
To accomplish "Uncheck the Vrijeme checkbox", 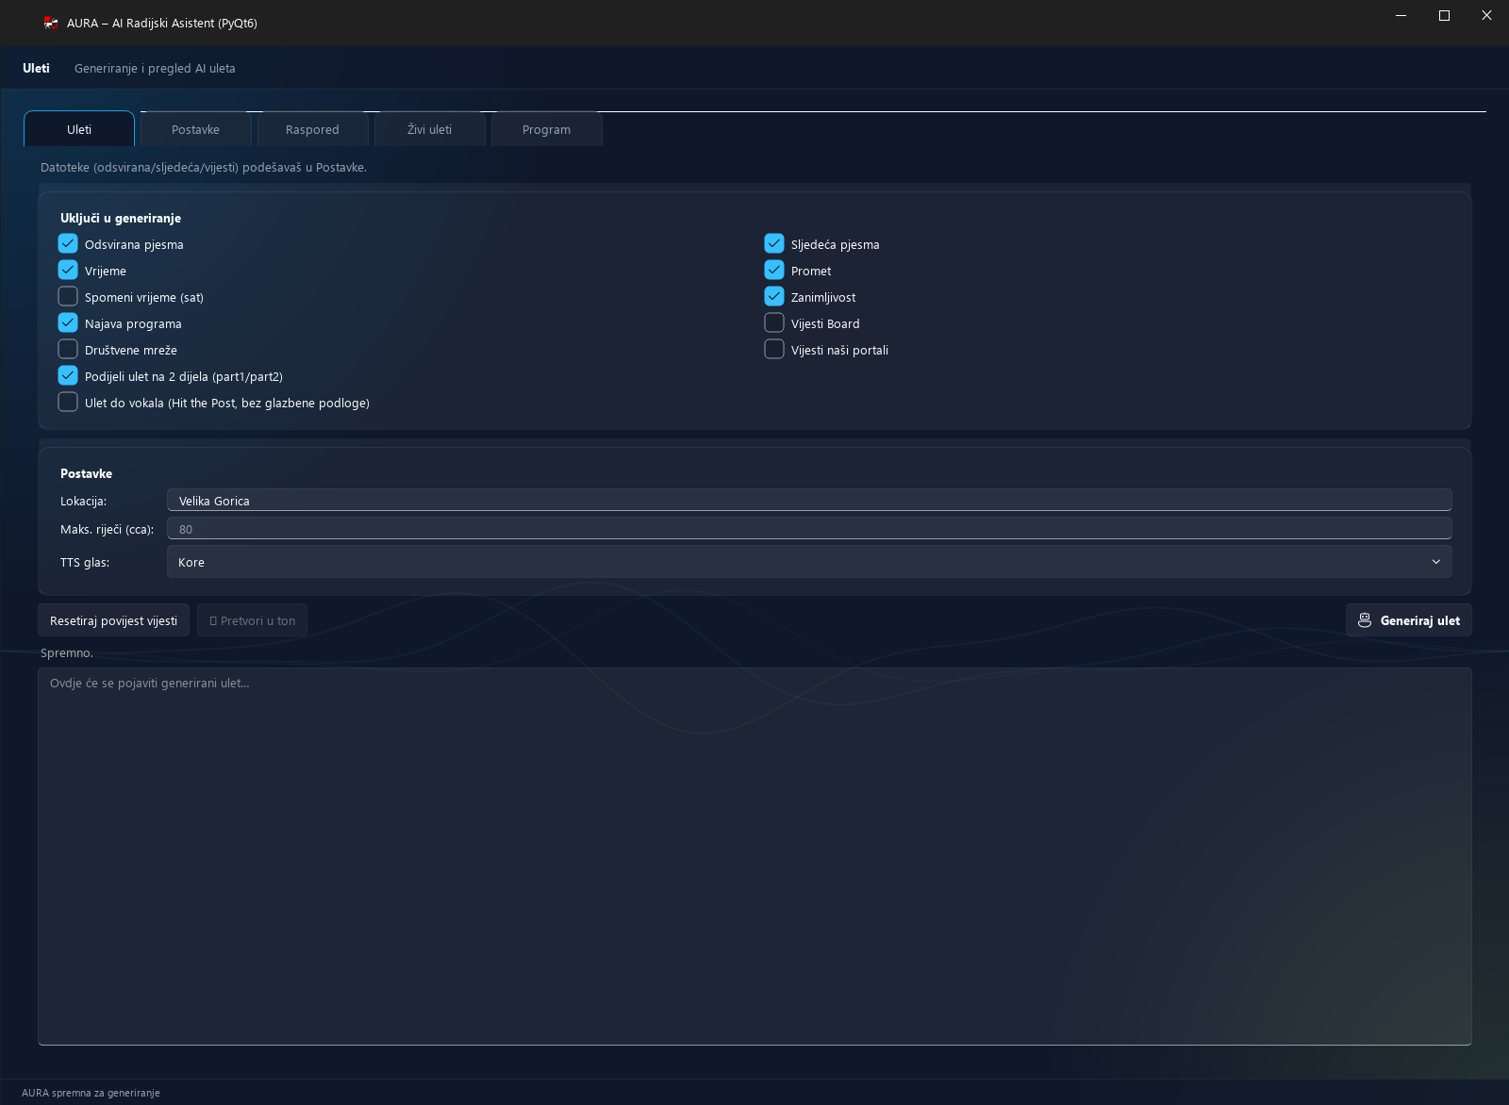I will click(68, 270).
